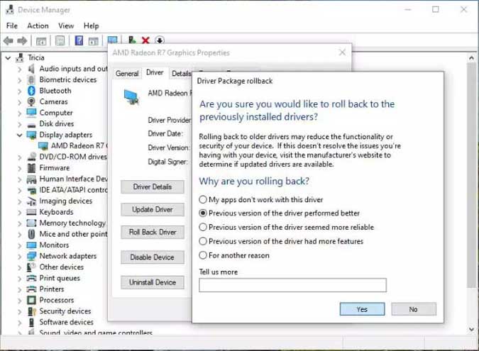Screen dimensions: 479x351
Task: Click the Show hidden devices grid toolbar icon
Action: tap(93, 40)
